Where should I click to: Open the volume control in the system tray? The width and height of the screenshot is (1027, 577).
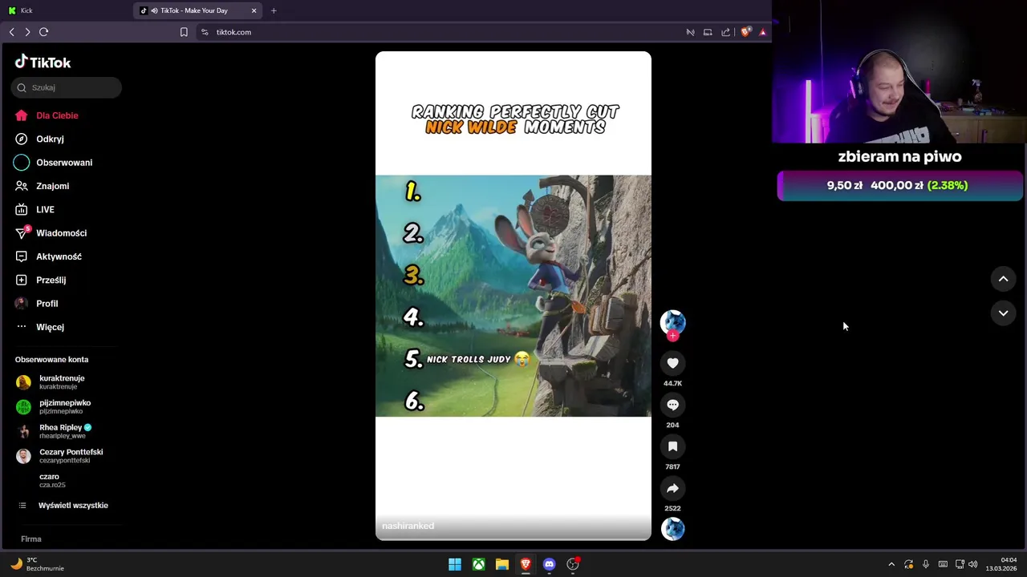[973, 564]
